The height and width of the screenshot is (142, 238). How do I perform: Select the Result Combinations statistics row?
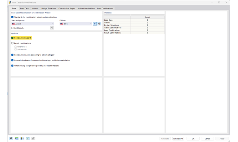[x=134, y=33]
